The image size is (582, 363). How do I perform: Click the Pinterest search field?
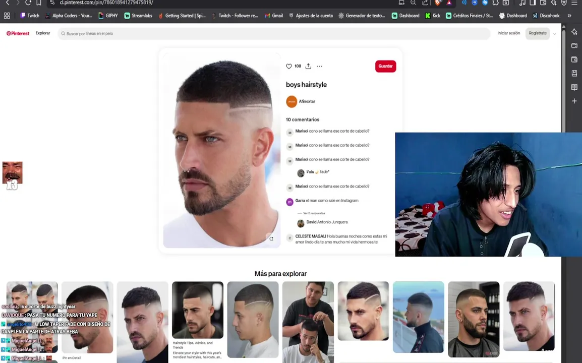coord(274,33)
